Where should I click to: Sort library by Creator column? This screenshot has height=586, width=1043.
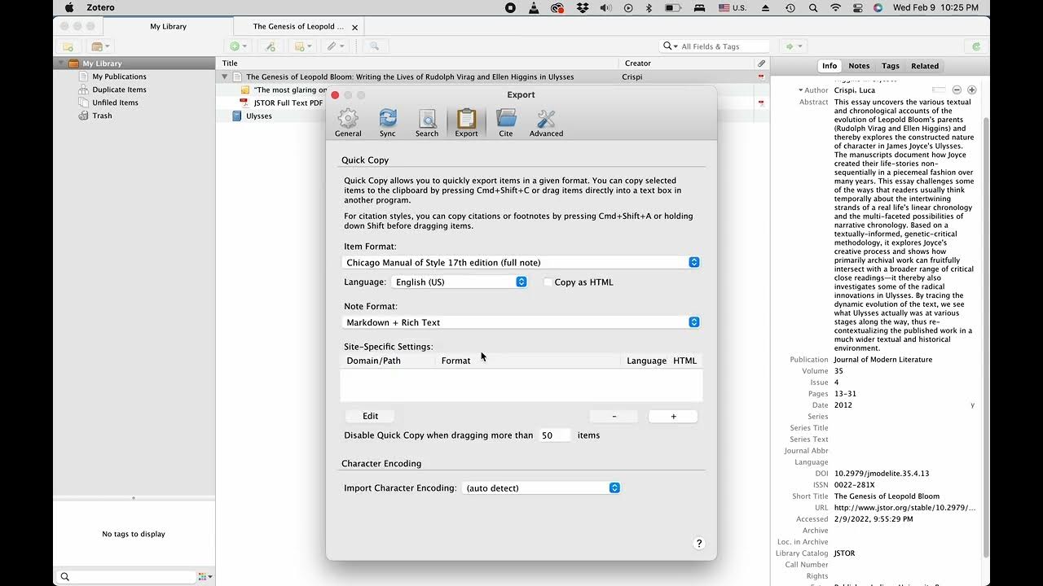click(x=686, y=63)
